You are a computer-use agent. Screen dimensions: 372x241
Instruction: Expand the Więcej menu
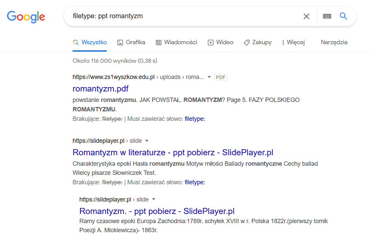pyautogui.click(x=293, y=43)
